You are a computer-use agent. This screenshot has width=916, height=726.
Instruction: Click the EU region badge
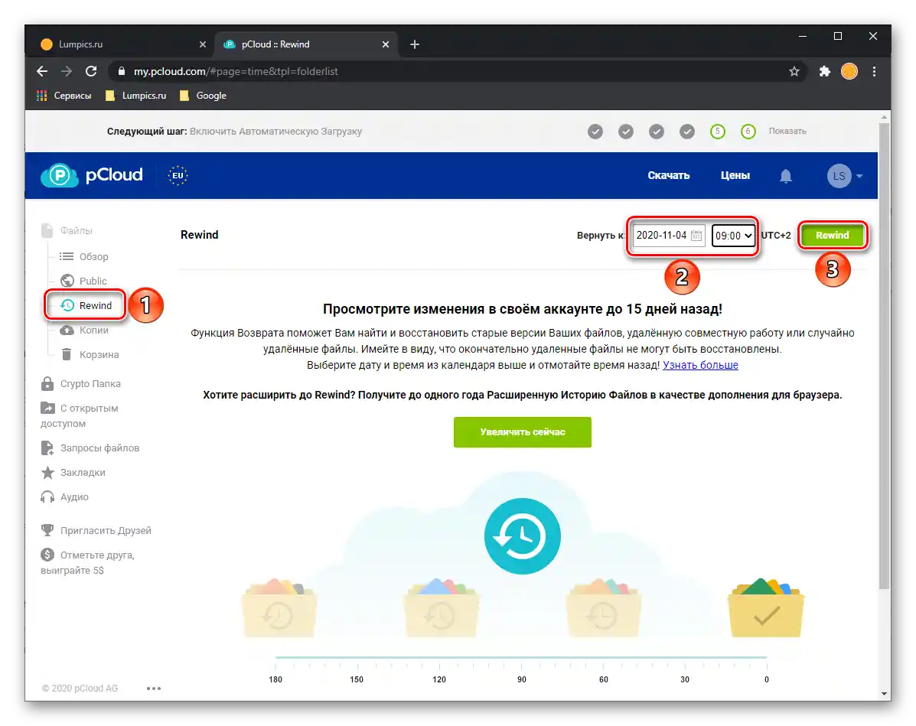tap(178, 175)
